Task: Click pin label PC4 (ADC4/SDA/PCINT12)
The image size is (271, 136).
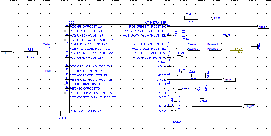Action: click(145, 35)
